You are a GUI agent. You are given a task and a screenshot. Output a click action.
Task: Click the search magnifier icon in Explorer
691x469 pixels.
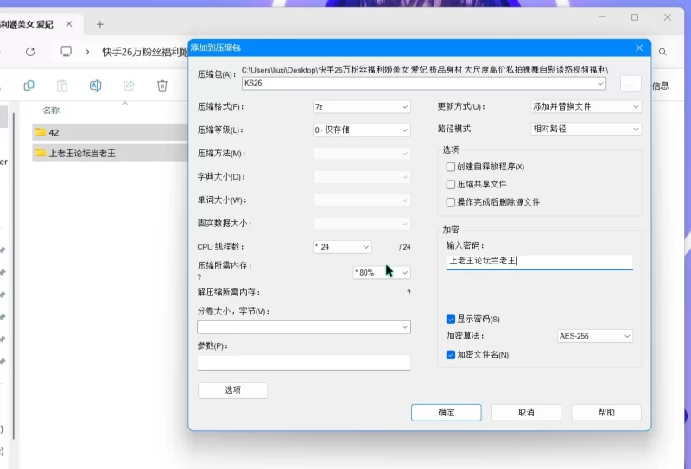[662, 52]
